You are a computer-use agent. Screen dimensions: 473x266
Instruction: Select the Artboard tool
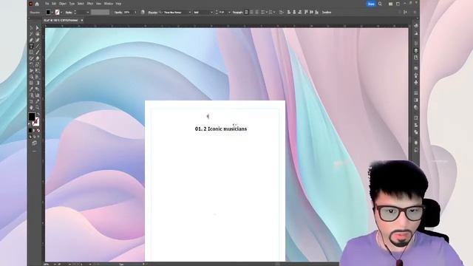click(x=31, y=101)
